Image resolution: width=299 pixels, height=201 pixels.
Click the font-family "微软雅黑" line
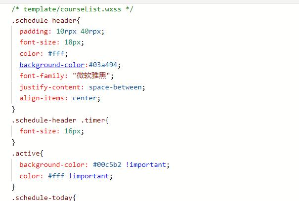pos(66,76)
